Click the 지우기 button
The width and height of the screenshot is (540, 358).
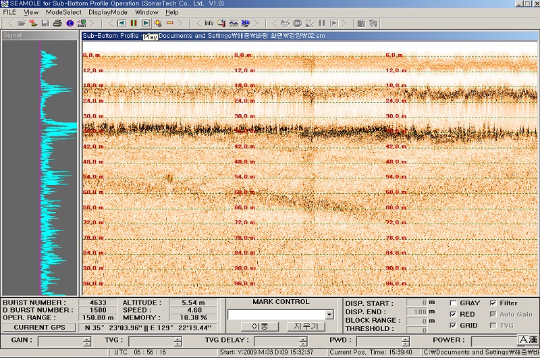click(x=306, y=326)
